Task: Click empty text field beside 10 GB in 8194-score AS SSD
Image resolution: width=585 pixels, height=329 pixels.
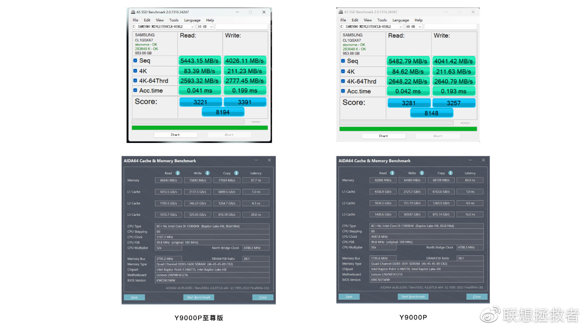Action: 241,26
